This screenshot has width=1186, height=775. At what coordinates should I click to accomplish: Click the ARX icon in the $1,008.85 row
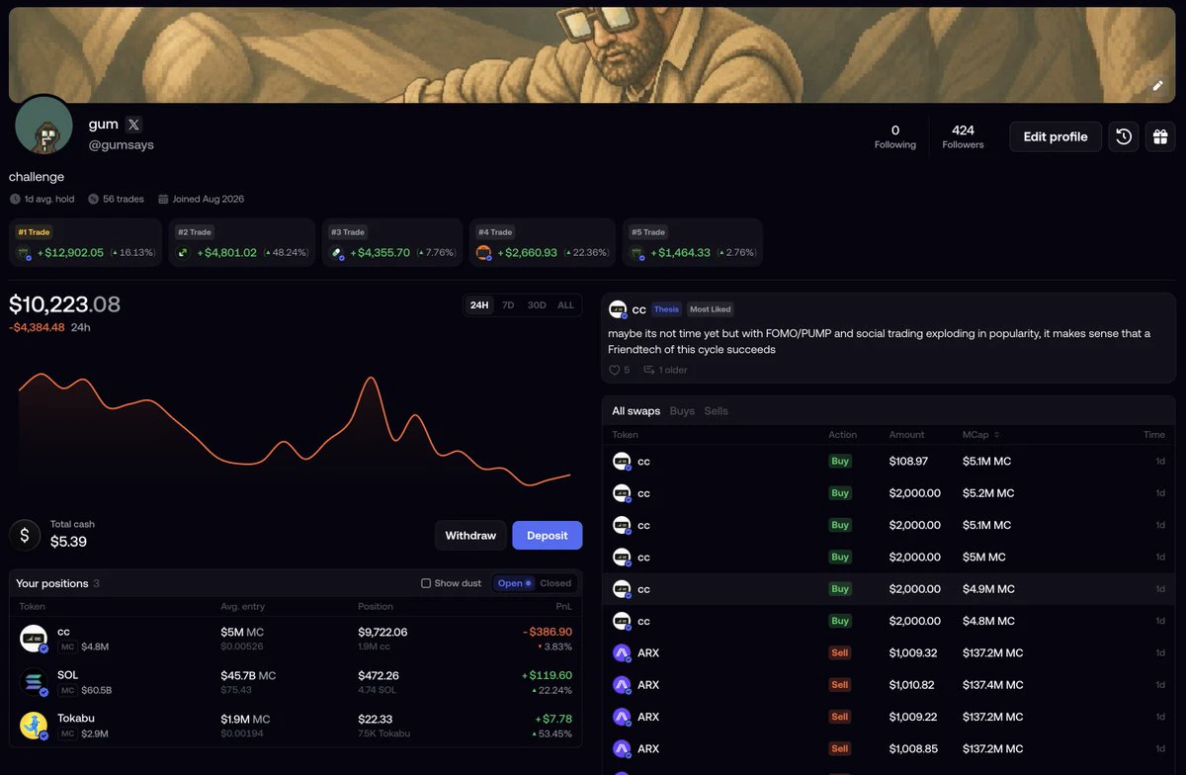[622, 749]
